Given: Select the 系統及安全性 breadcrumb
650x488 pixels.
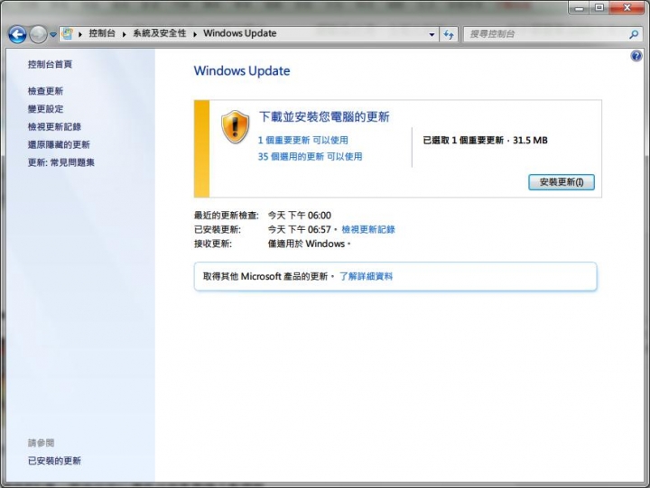Looking at the screenshot, I should click(160, 33).
